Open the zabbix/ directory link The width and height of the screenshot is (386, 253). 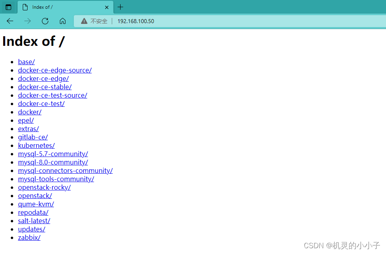[29, 237]
